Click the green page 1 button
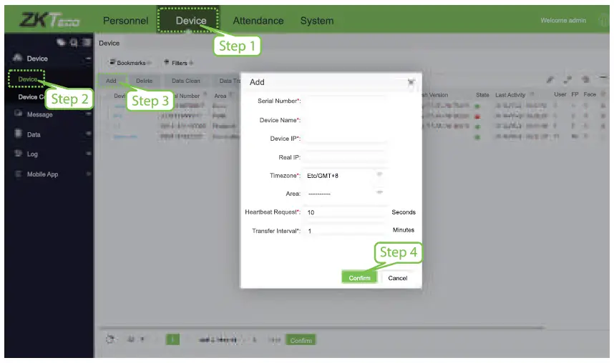This screenshot has width=614, height=363. (x=172, y=339)
